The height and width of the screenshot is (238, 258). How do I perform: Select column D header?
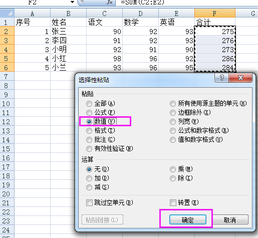point(140,13)
